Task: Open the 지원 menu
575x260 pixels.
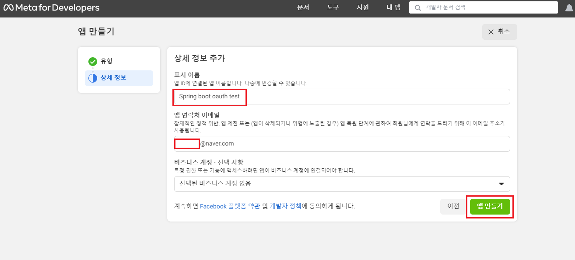Action: (x=363, y=7)
